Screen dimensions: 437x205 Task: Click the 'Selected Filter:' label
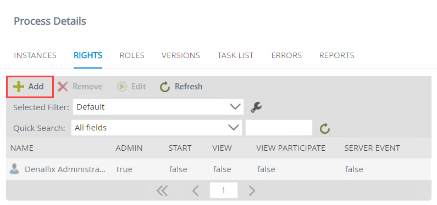point(41,107)
